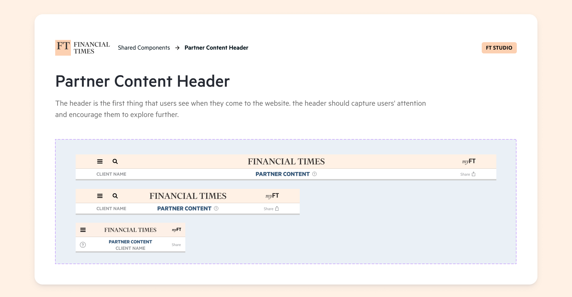Viewport: 572px width, 297px height.
Task: Click FINANCIAL TIMES masthead in medium header
Action: click(188, 196)
